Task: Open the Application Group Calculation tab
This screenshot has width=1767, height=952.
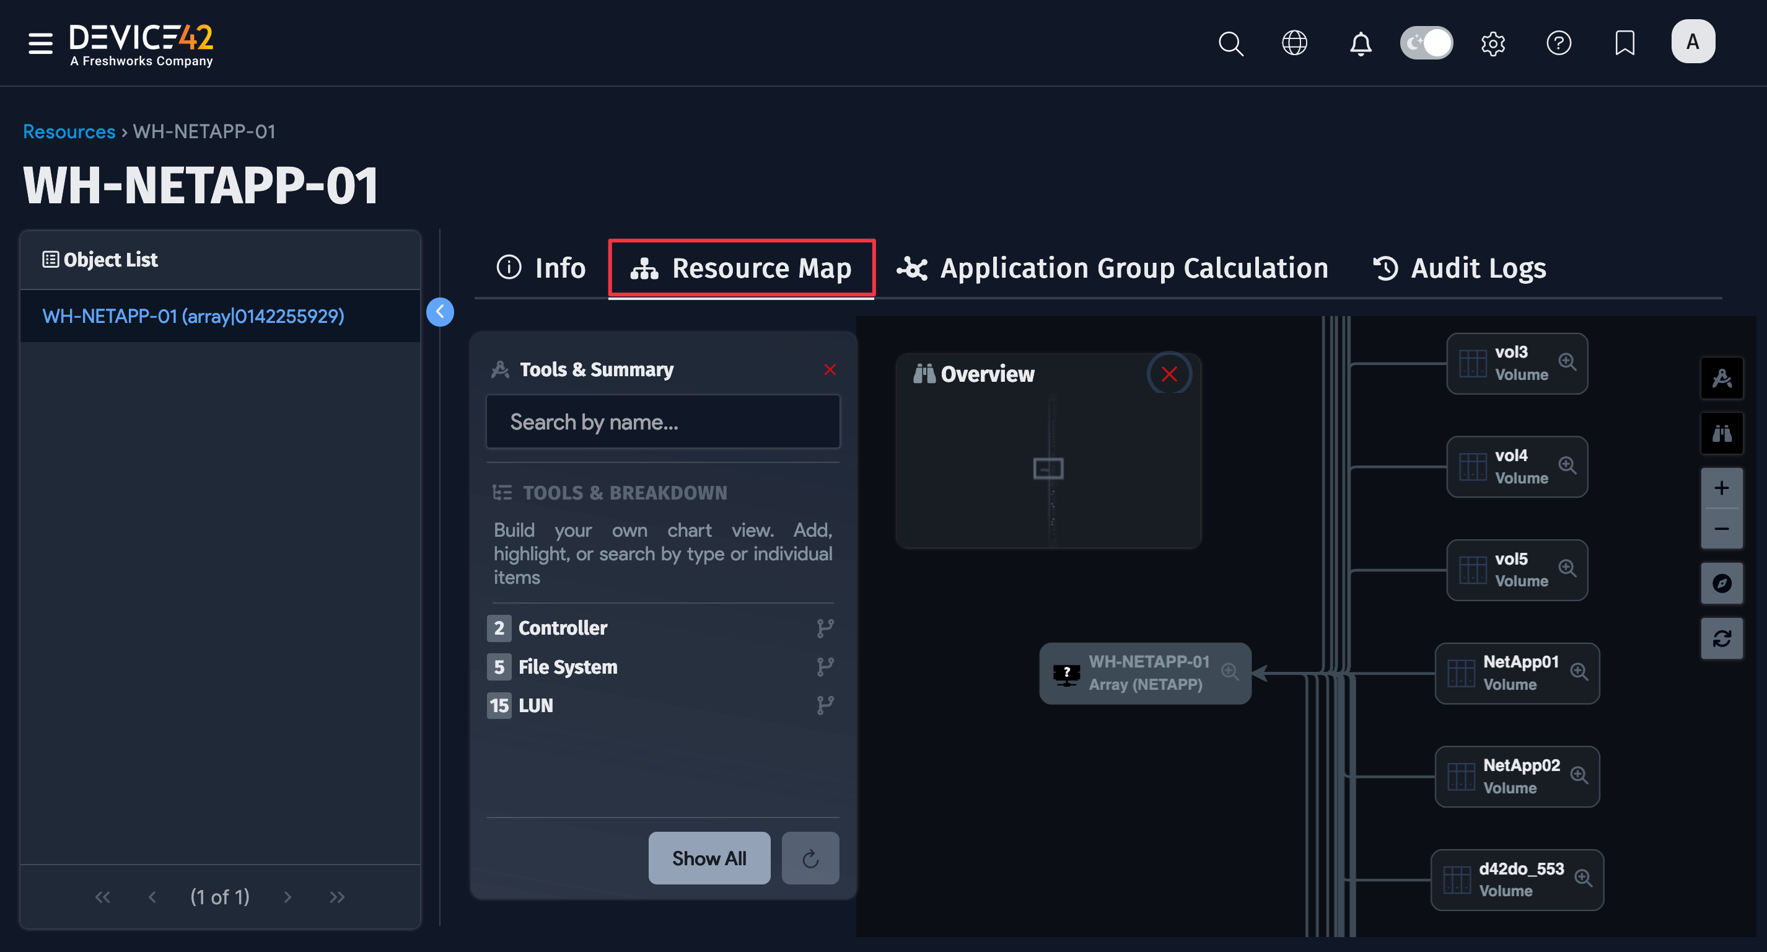Action: 1112,268
